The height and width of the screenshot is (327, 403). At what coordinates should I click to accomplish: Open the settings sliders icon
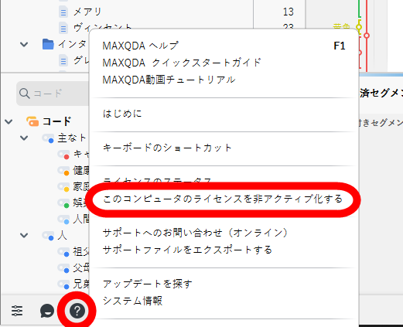(x=17, y=311)
